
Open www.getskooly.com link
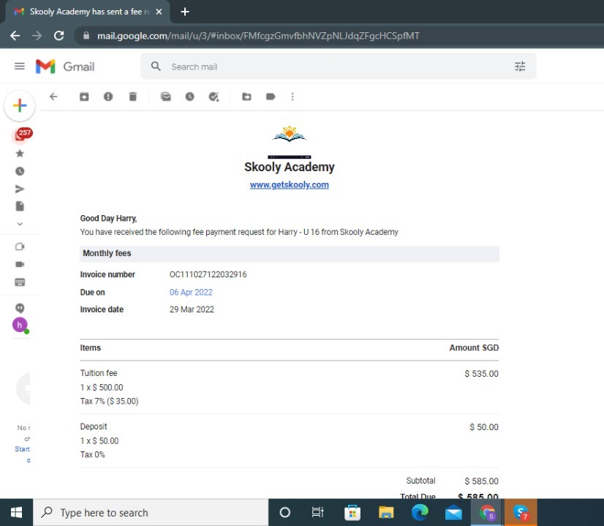tap(290, 185)
